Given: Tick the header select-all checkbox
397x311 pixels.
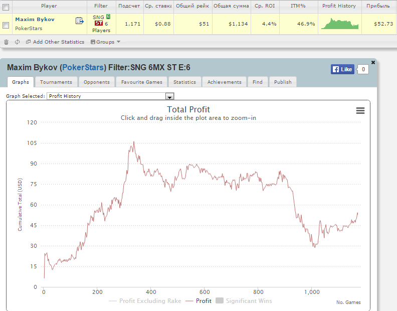Looking at the screenshot, I should coord(6,7).
